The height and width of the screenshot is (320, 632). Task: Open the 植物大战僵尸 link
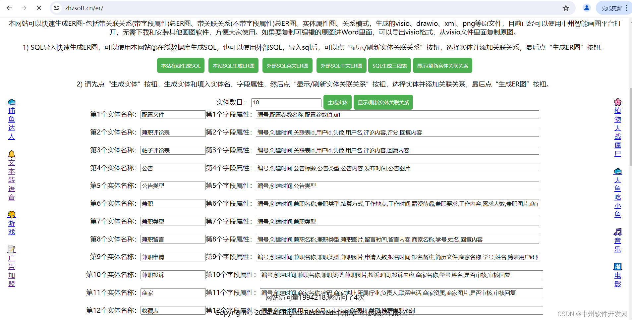point(618,132)
